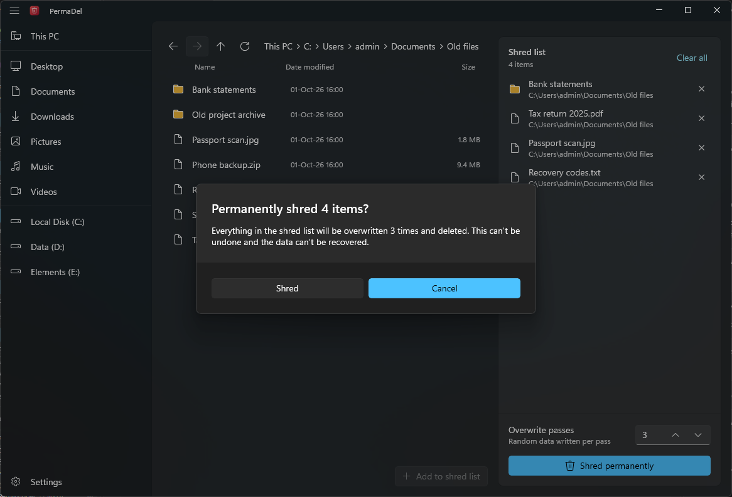Decrease overwrite passes with down arrow
Image resolution: width=732 pixels, height=497 pixels.
pos(698,435)
